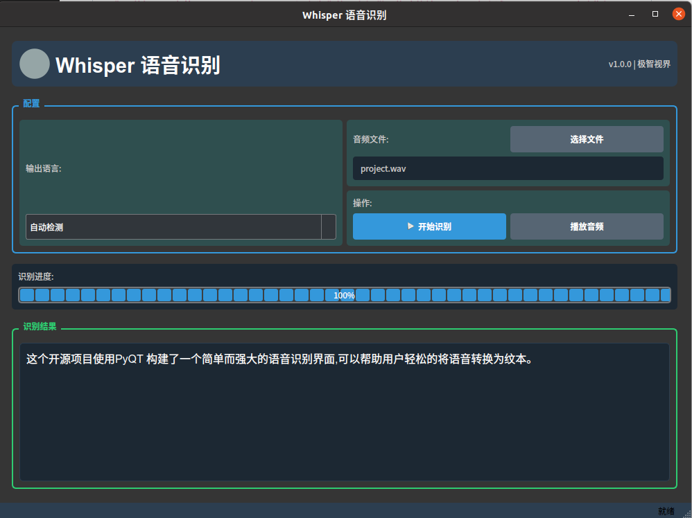Click the v1.0.0 | 极智视界 version text
This screenshot has width=692, height=518.
[639, 64]
